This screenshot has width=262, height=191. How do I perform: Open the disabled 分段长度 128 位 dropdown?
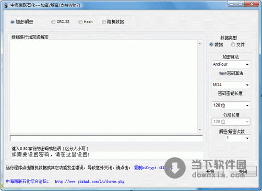tap(231, 122)
